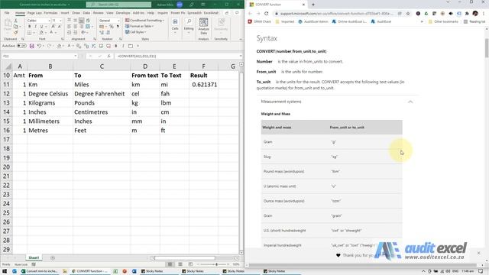Select cell C13 Pounds
This screenshot has height=275, width=489.
pos(102,103)
